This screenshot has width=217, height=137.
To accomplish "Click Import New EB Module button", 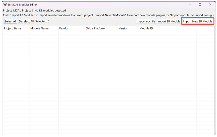I will click(x=198, y=21).
